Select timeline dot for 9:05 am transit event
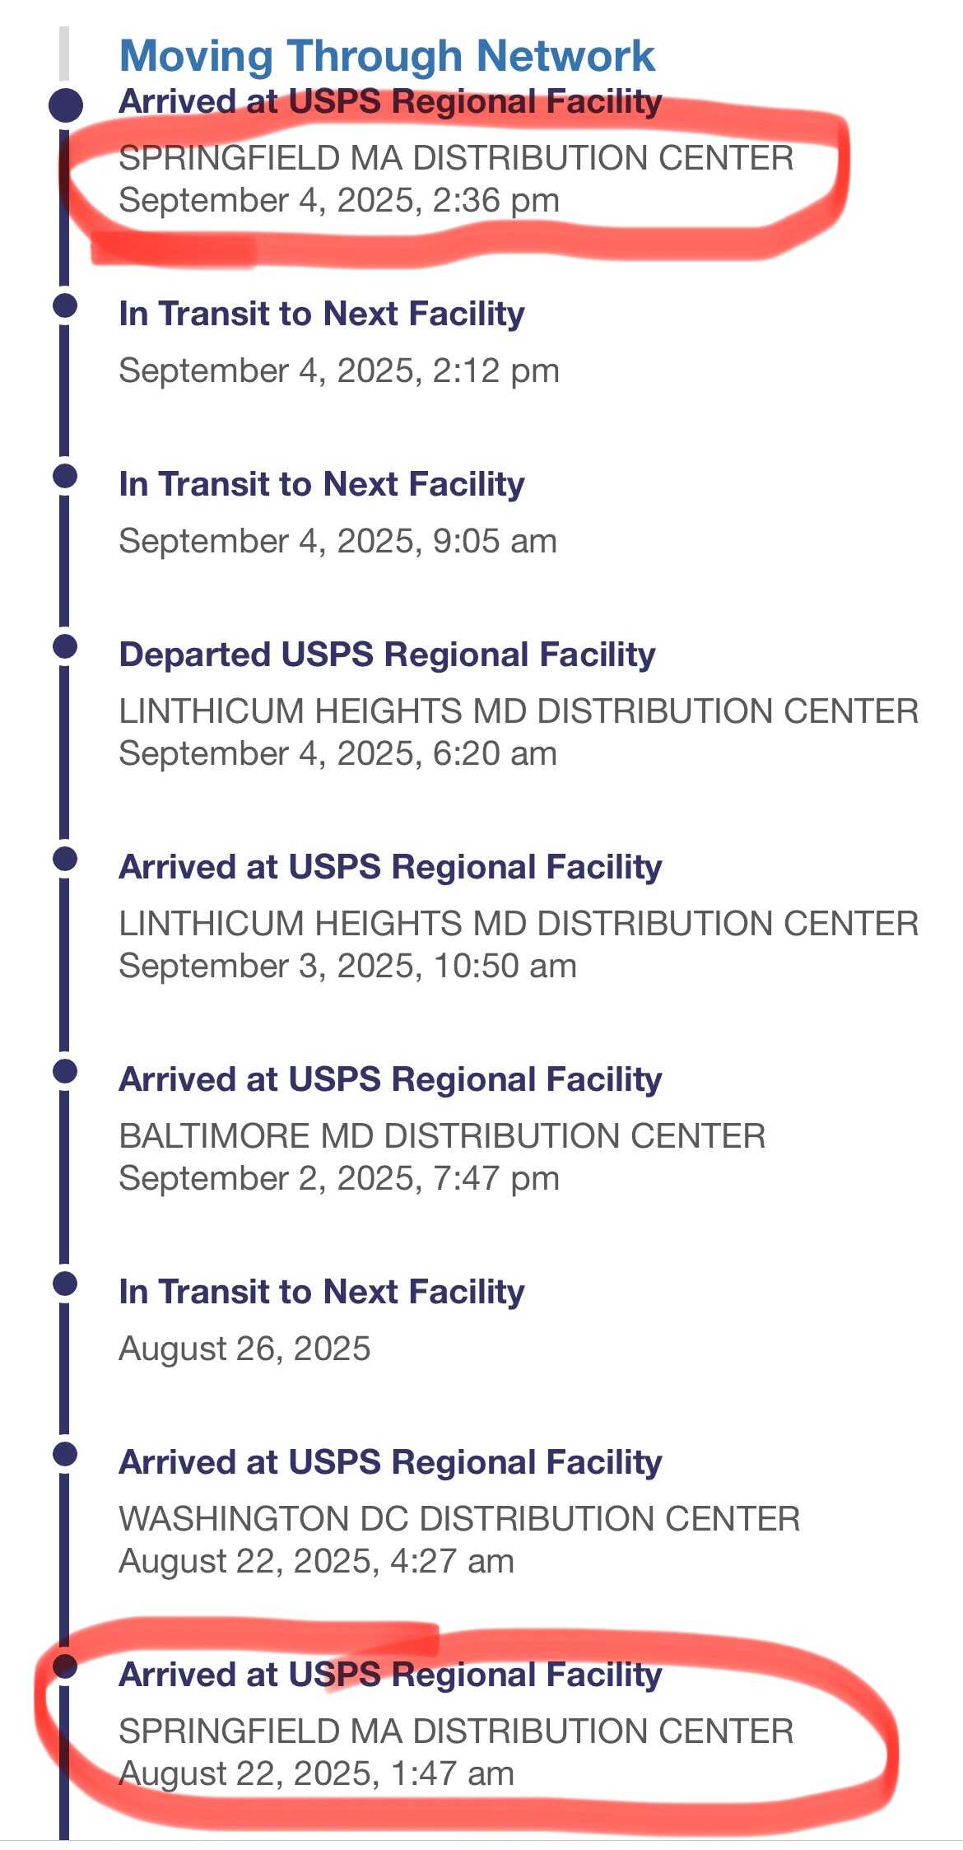 click(x=65, y=476)
